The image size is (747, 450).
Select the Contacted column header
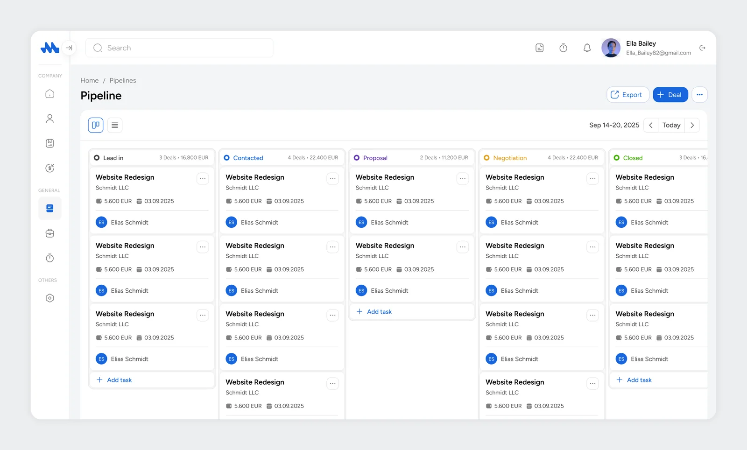click(282, 158)
